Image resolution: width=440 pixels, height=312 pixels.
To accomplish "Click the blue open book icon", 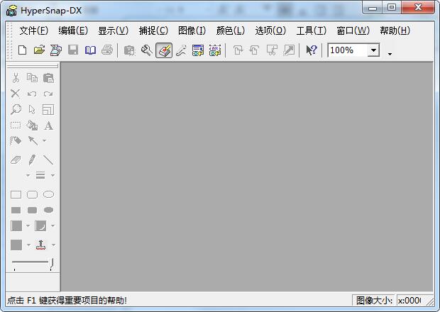I will click(x=90, y=50).
